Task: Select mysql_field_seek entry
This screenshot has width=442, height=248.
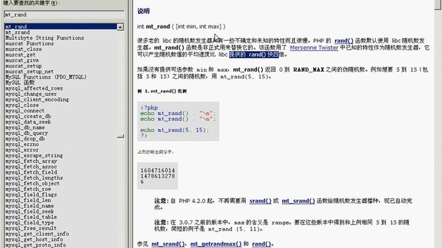Action: coord(29,211)
